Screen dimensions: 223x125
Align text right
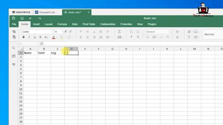click(x=94, y=37)
